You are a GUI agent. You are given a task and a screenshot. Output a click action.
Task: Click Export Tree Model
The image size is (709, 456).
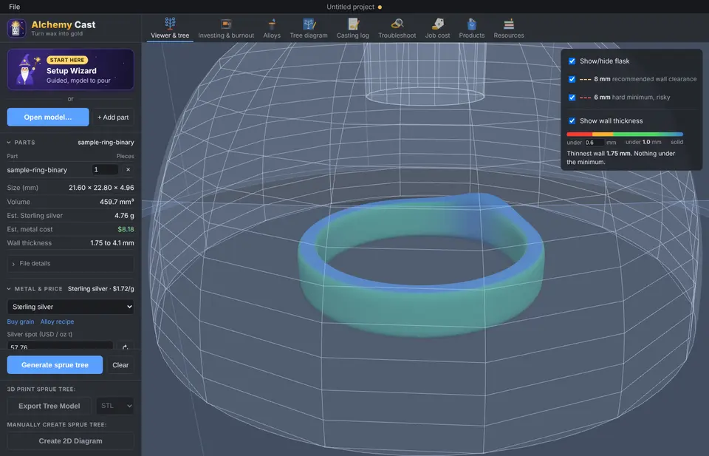(x=49, y=406)
